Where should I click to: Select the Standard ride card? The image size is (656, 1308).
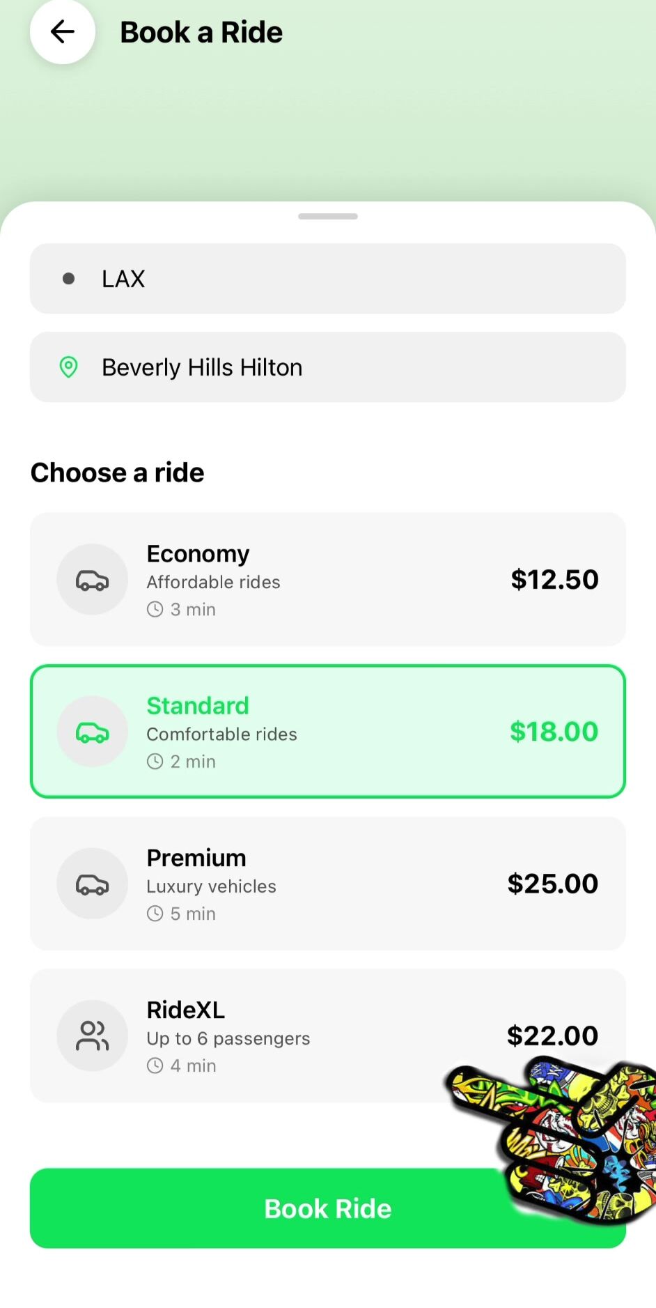coord(327,732)
